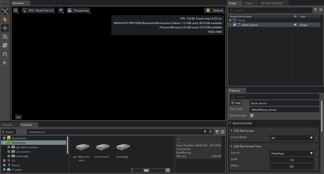Open the viewport eye display menu
The image size is (324, 174).
coord(61,10)
